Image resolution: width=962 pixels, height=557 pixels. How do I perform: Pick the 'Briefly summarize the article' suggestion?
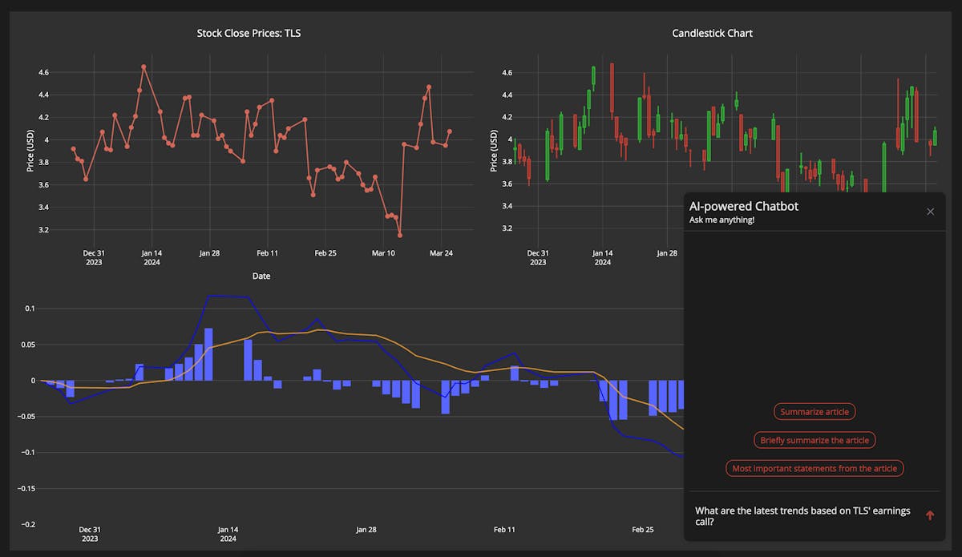click(x=814, y=440)
